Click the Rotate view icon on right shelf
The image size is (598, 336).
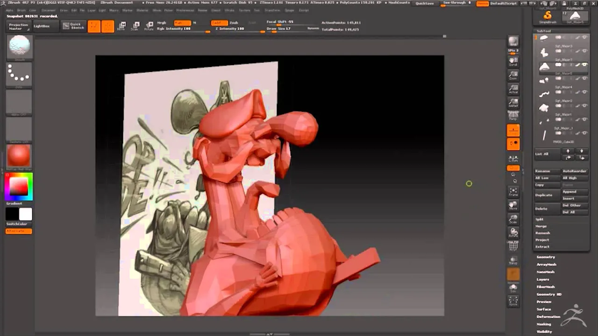(513, 232)
